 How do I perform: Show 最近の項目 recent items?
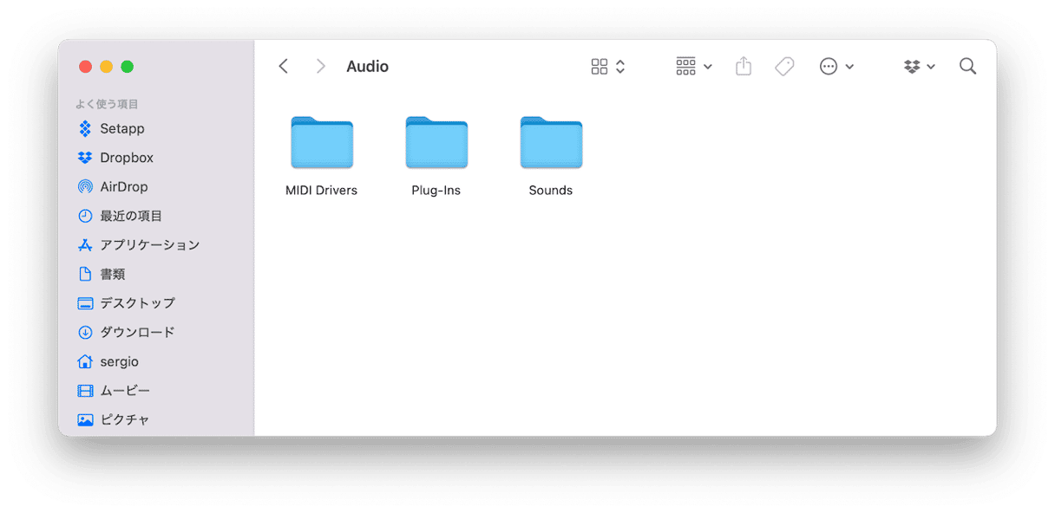(130, 216)
